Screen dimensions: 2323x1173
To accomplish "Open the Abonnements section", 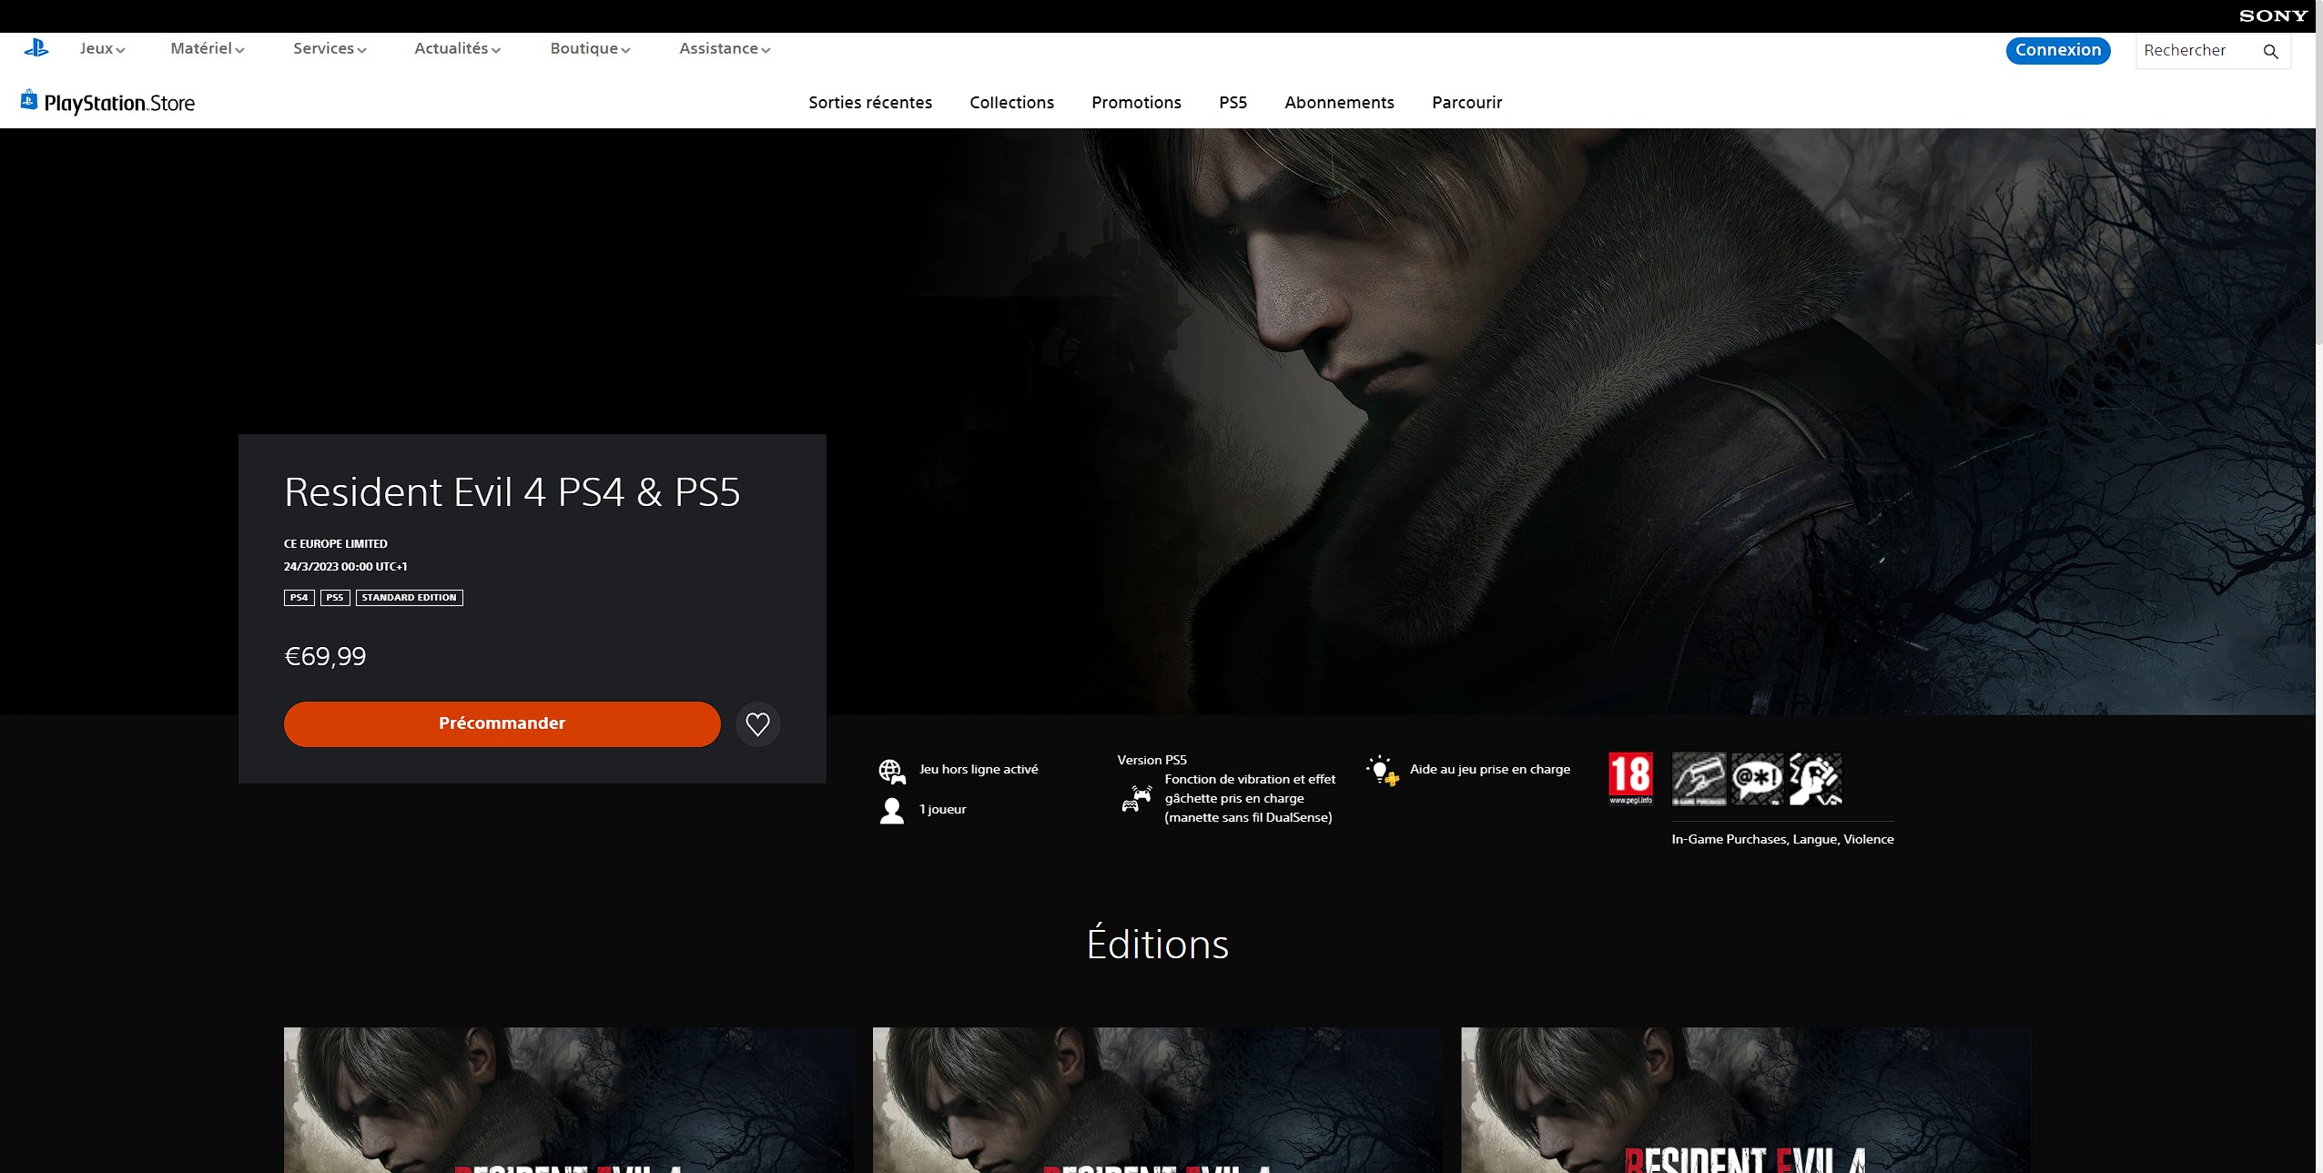I will tap(1338, 103).
